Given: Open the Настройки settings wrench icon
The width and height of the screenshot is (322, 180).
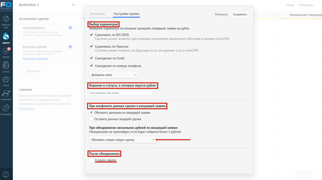Looking at the screenshot, I should click(x=6, y=108).
